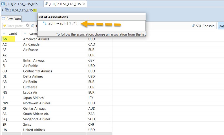
Task: Select the Air Berlin cell
Action: click(54, 82)
